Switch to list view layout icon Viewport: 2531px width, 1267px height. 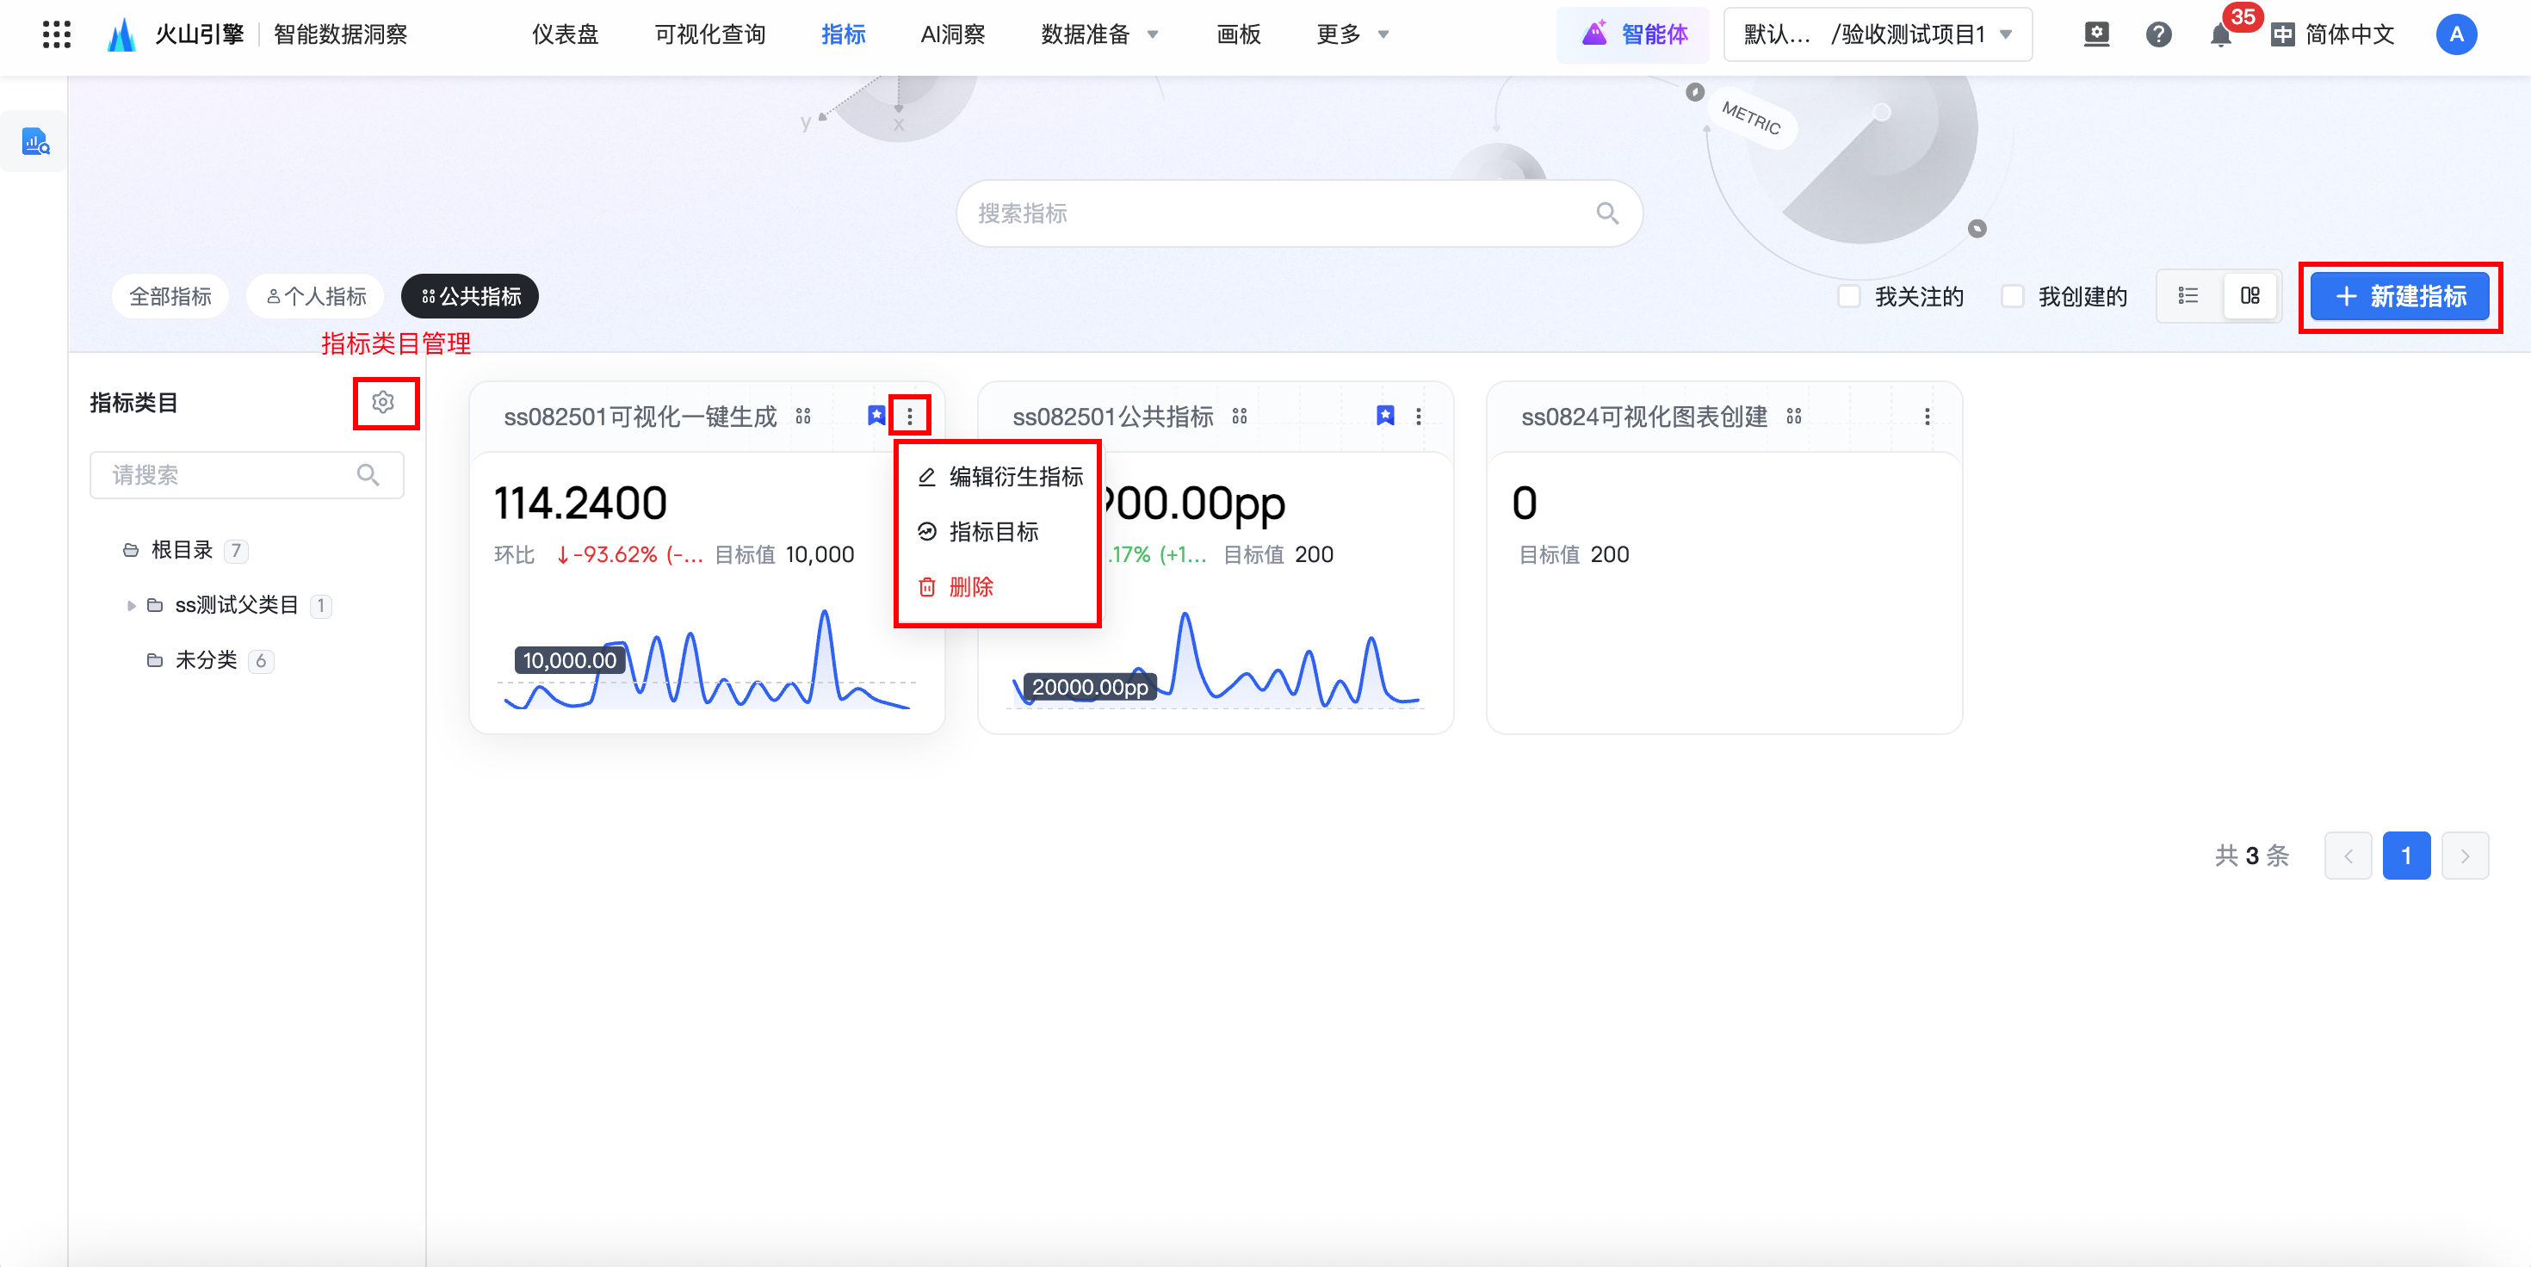[2188, 295]
